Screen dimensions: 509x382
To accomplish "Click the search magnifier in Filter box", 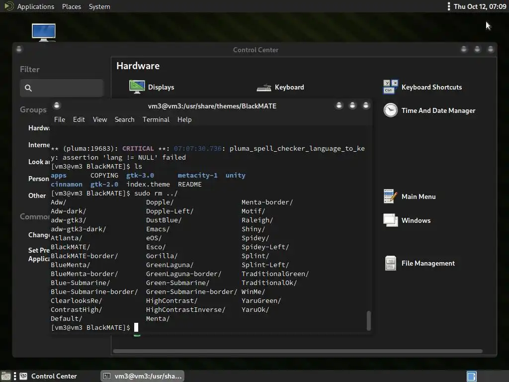I will (x=28, y=88).
